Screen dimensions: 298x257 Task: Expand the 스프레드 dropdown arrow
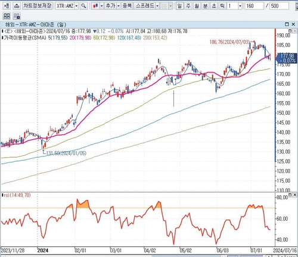(x=157, y=6)
